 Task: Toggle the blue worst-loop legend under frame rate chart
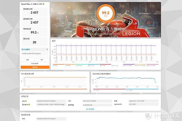pos(142,90)
